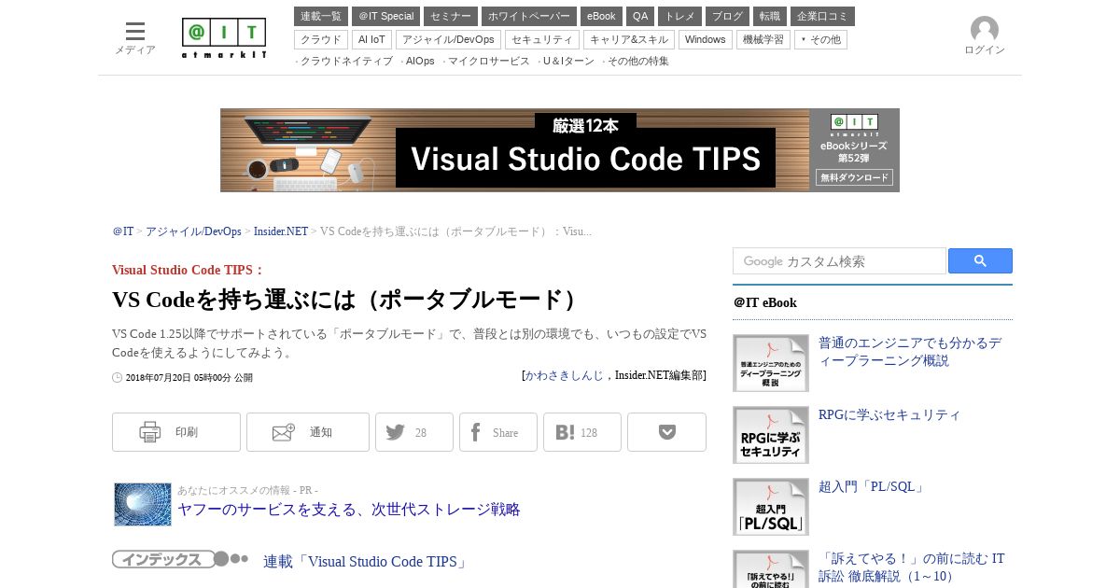Screen dimensions: 1120x588
Task: Click the ログイン user avatar icon
Action: 985,30
